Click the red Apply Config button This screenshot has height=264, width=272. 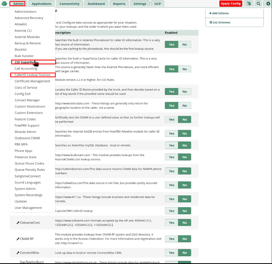[231, 4]
